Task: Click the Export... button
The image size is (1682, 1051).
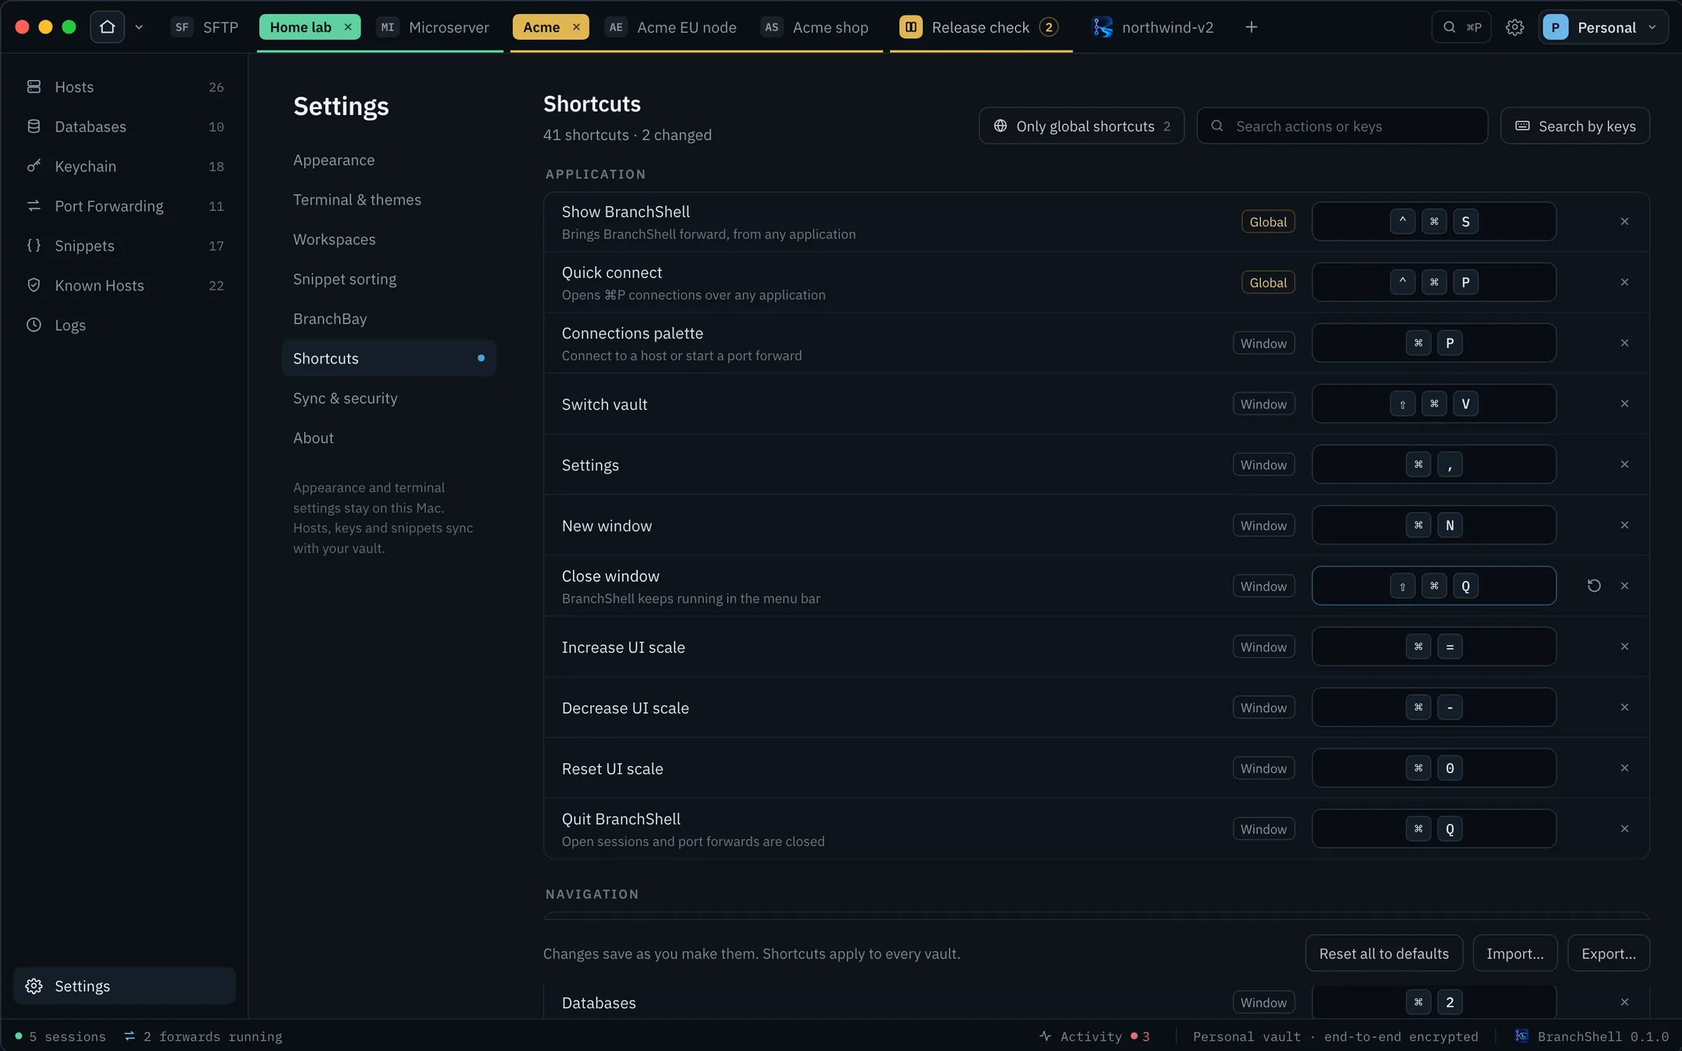Action: 1609,954
